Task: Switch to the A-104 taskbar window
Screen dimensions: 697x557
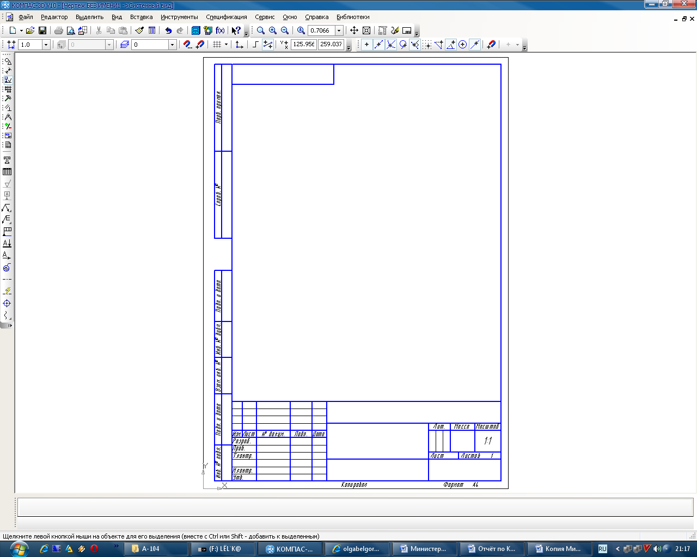Action: pyautogui.click(x=156, y=549)
